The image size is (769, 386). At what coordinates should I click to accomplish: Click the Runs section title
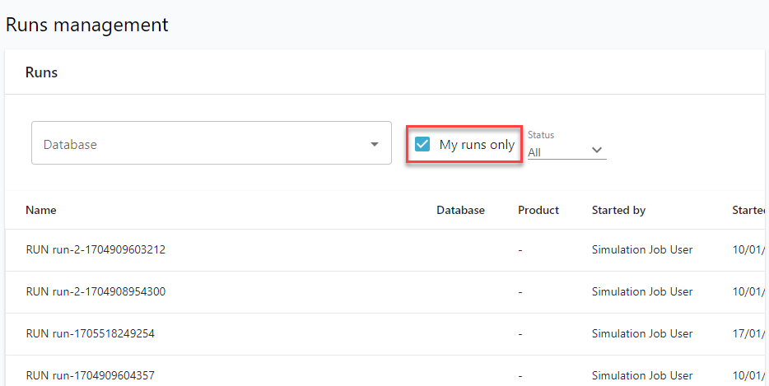[41, 72]
